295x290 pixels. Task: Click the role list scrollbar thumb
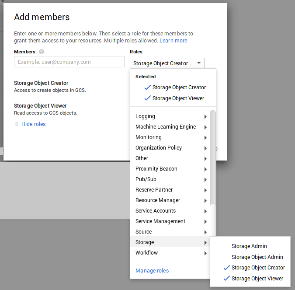tap(213, 157)
